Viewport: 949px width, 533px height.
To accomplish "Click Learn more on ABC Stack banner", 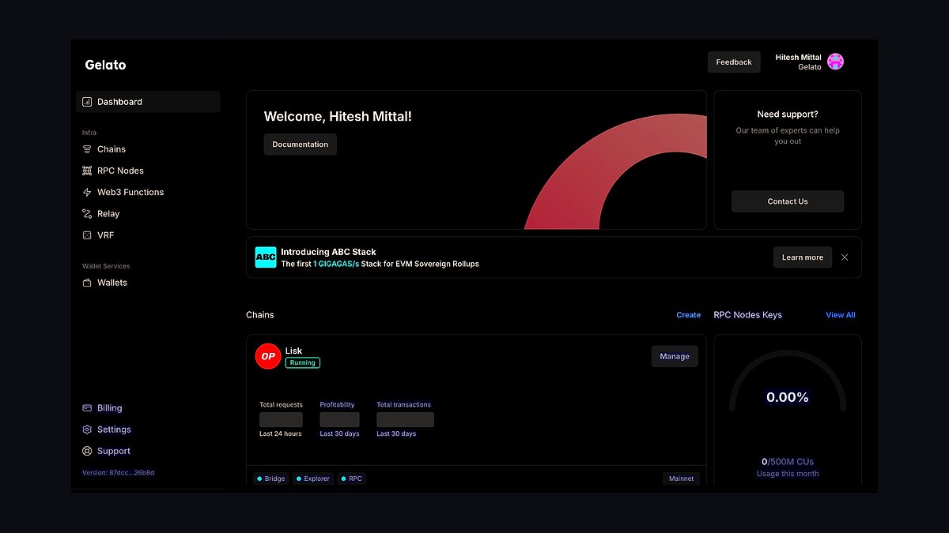I will (x=803, y=257).
